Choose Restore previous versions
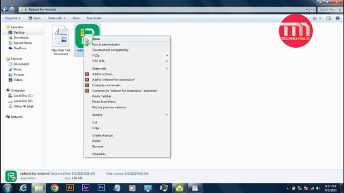The width and height of the screenshot is (344, 193). pos(127,107)
